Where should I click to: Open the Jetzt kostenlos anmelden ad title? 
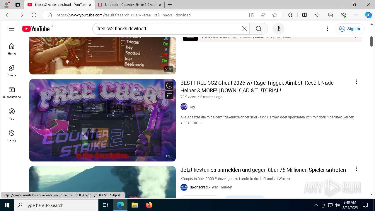[x=263, y=170]
